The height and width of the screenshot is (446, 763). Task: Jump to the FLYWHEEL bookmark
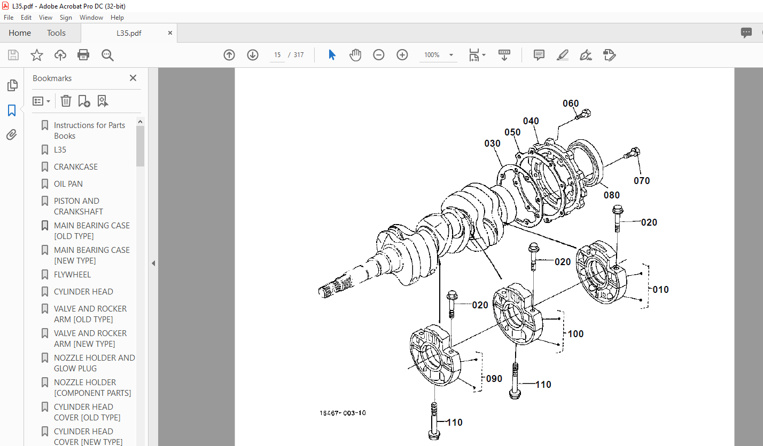pyautogui.click(x=72, y=275)
